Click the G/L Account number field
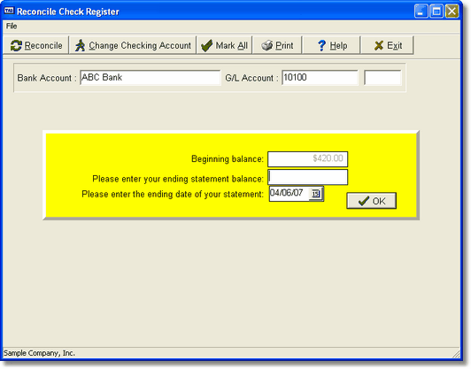 click(320, 78)
